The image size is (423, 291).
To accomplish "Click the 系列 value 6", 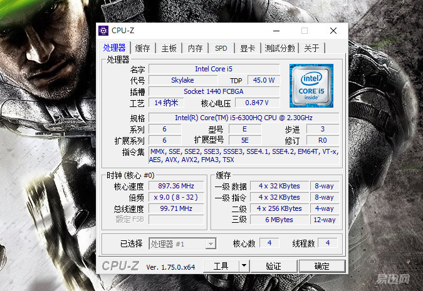I will click(x=165, y=130).
